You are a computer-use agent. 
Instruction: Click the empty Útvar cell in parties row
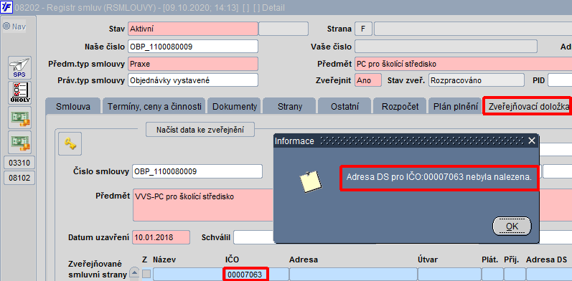449,275
